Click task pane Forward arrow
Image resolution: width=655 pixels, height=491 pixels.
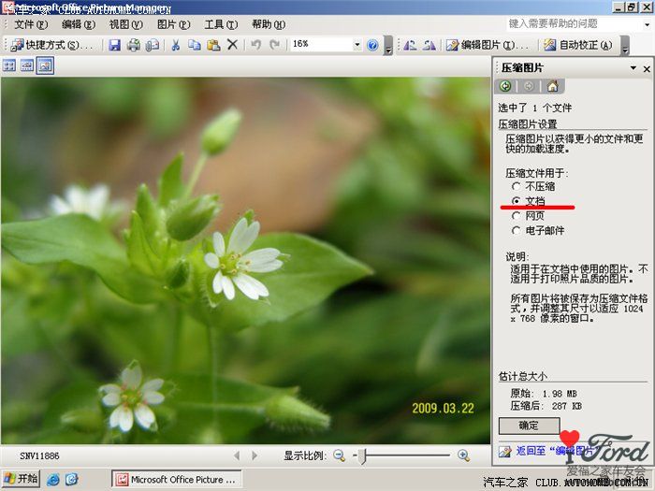pyautogui.click(x=529, y=86)
